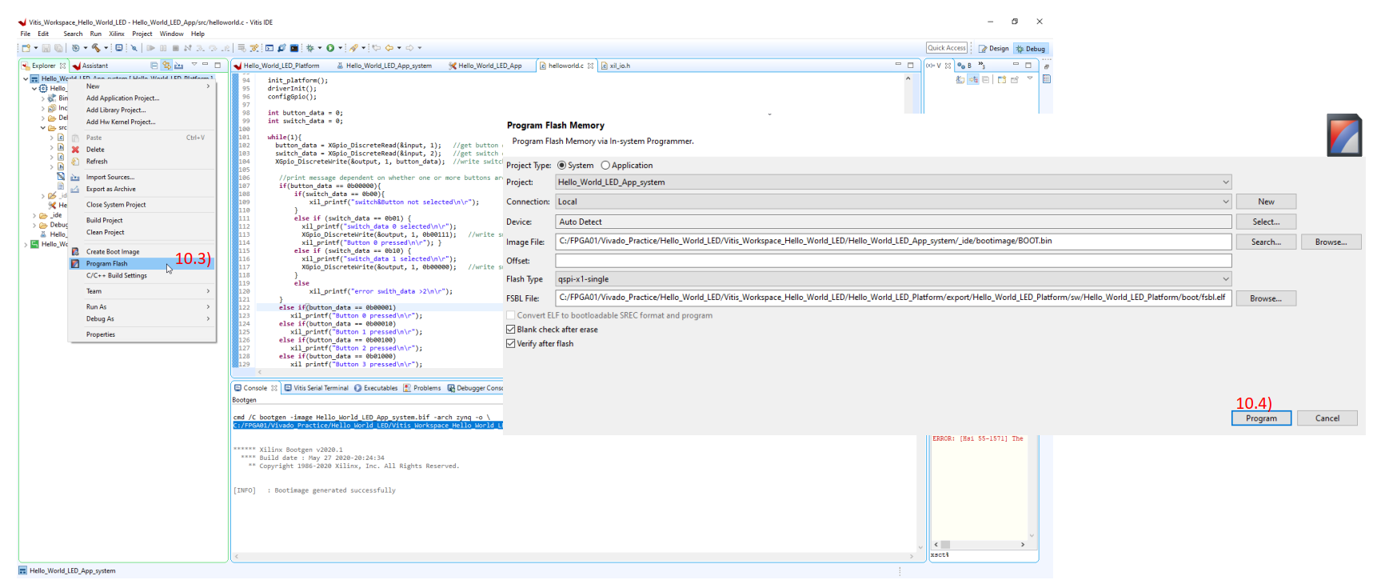Image resolution: width=1373 pixels, height=588 pixels.
Task: Click the restore icon beside Variables view
Action: [x=1047, y=66]
